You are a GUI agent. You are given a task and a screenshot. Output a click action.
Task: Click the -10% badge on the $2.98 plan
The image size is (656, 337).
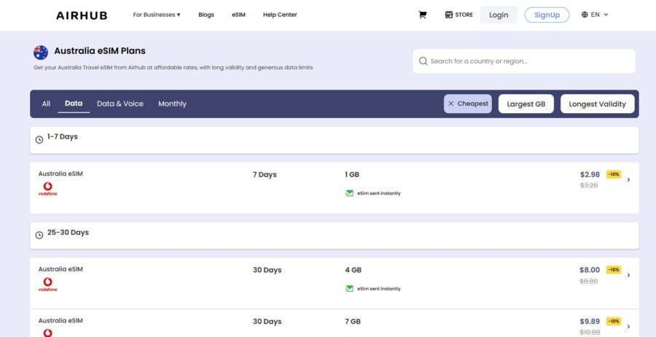tap(613, 174)
